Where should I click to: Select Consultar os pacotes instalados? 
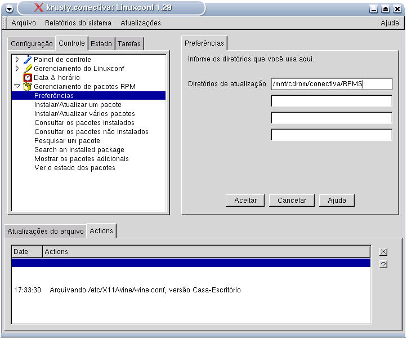(x=84, y=123)
